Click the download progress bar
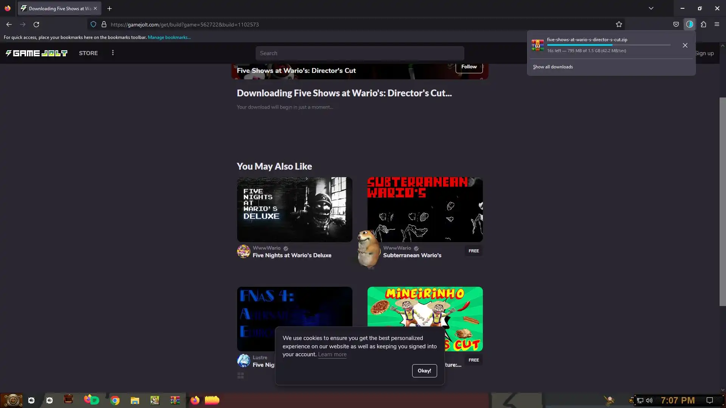 click(x=608, y=45)
